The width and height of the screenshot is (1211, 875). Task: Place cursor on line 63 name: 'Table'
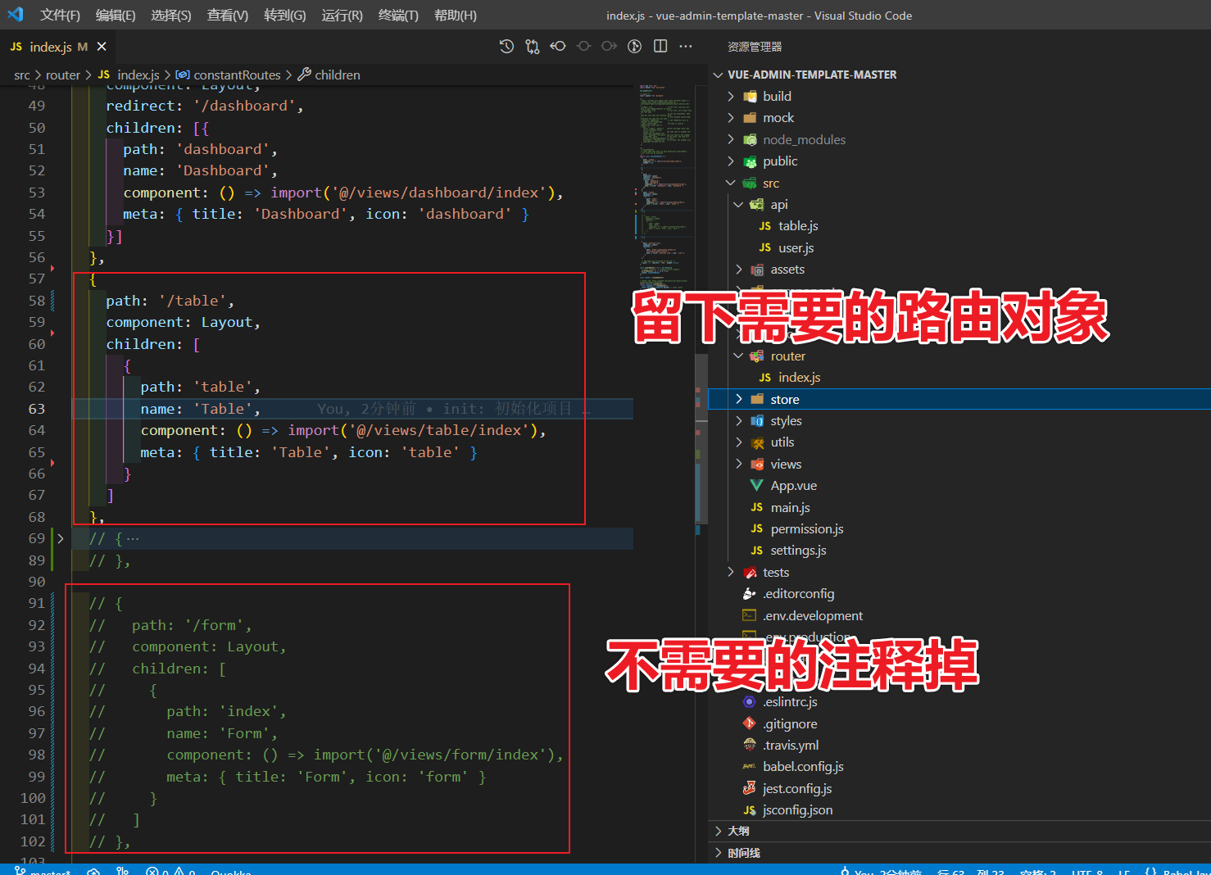click(200, 409)
